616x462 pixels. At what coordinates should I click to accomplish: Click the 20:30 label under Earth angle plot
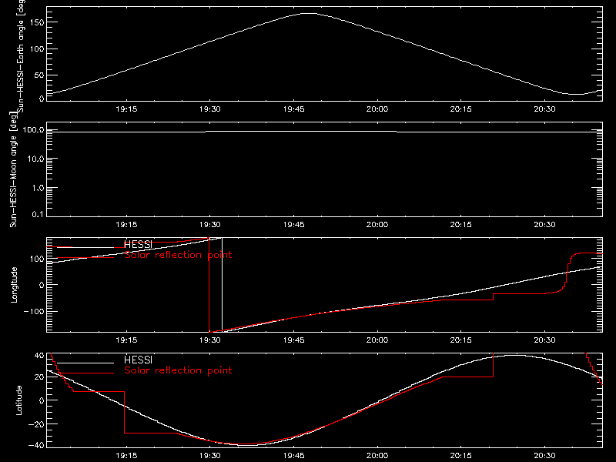coord(544,109)
